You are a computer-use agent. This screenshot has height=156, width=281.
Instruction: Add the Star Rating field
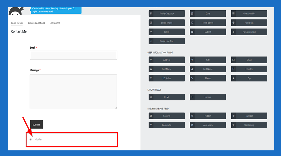pos(249,125)
